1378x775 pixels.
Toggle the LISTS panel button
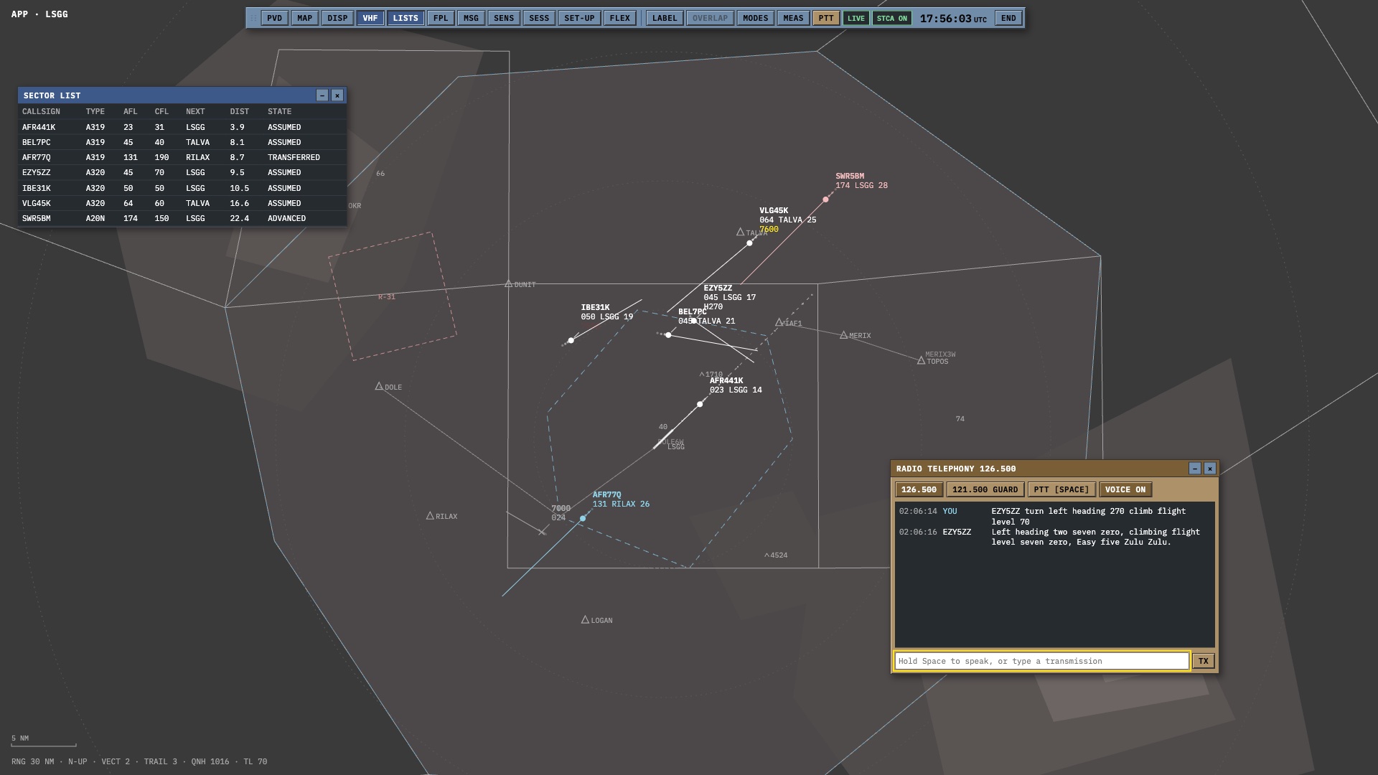tap(406, 18)
